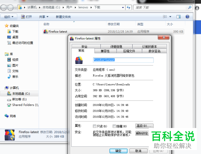The height and width of the screenshot is (154, 201).
Task: Open 最近访问的位置 in sidebar
Action: (x=20, y=43)
